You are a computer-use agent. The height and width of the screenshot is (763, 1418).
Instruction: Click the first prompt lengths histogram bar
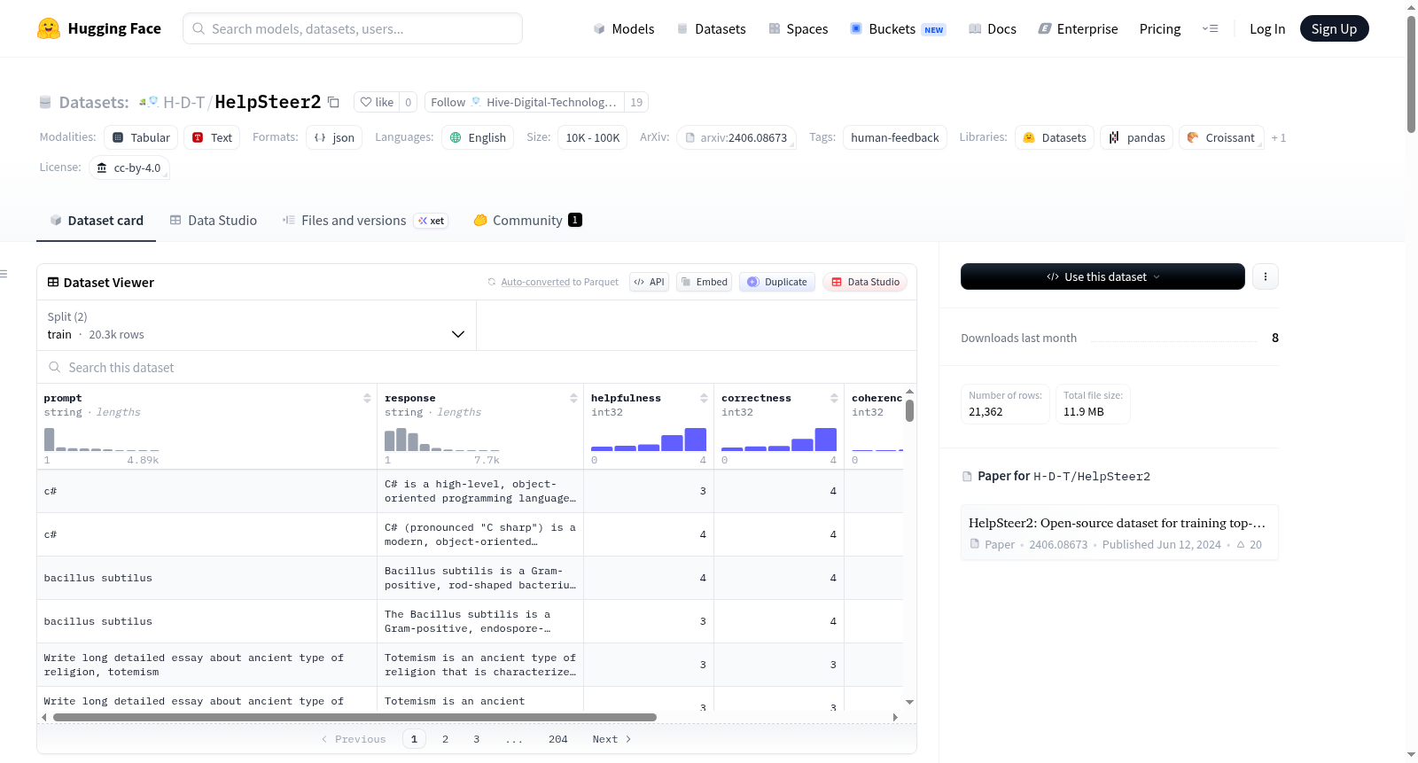tap(50, 440)
